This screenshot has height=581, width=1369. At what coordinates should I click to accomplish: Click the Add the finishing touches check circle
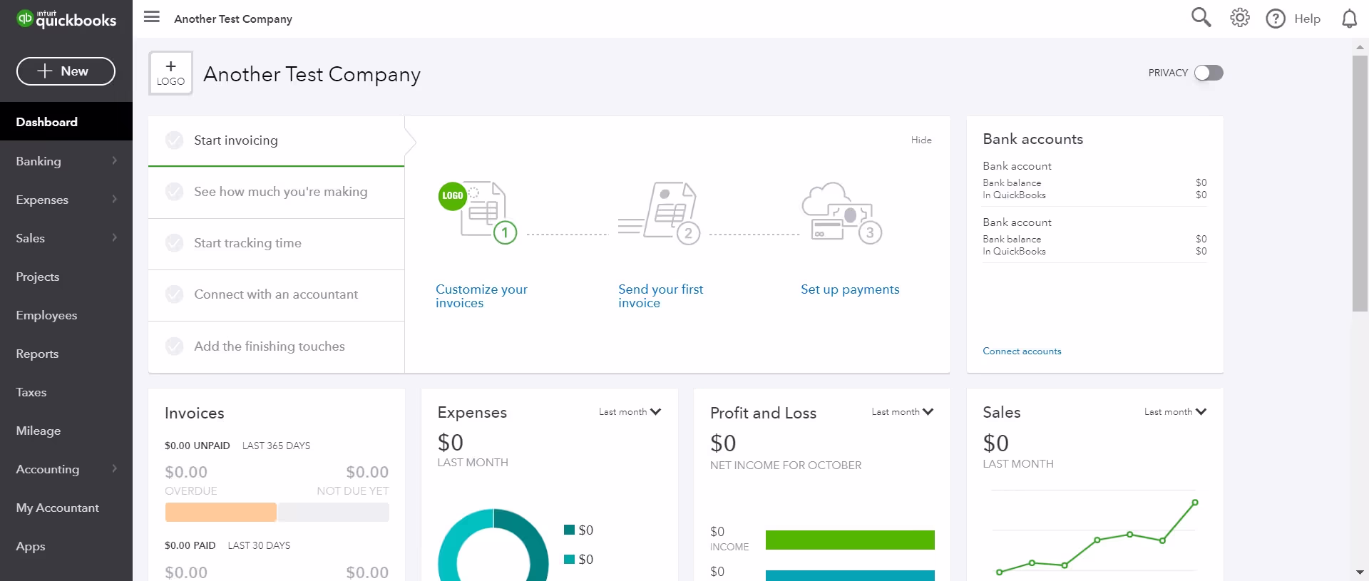[x=175, y=346]
